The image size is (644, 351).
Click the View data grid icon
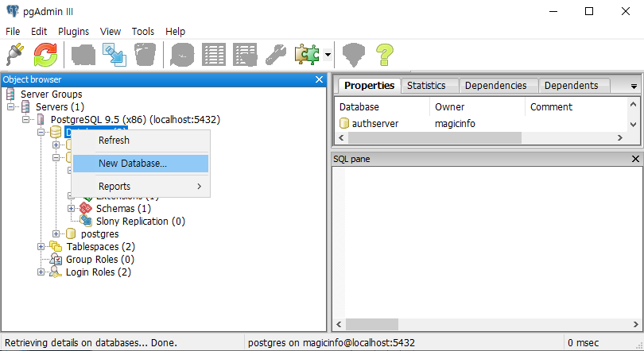click(x=214, y=55)
